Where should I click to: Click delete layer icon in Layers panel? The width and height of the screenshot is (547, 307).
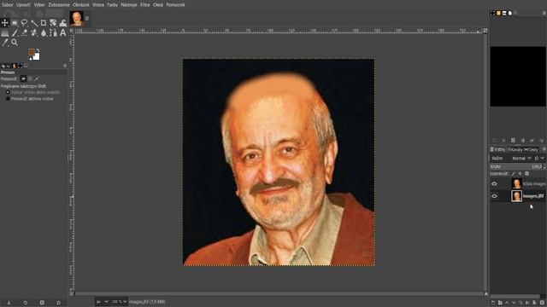point(542,303)
